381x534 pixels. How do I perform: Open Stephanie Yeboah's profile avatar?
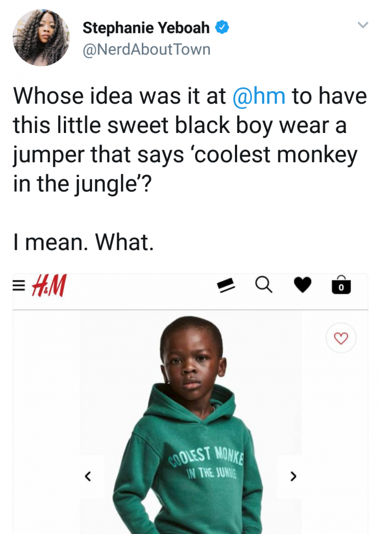tap(41, 37)
